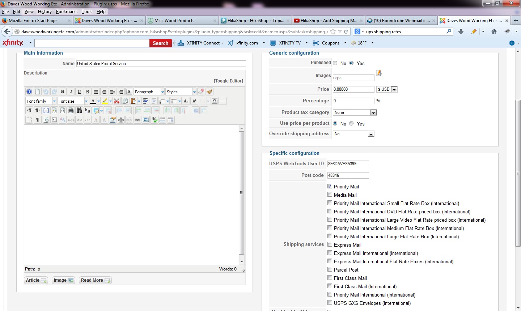The image size is (521, 311).
Task: Open the Styles dropdown
Action: coord(181,92)
